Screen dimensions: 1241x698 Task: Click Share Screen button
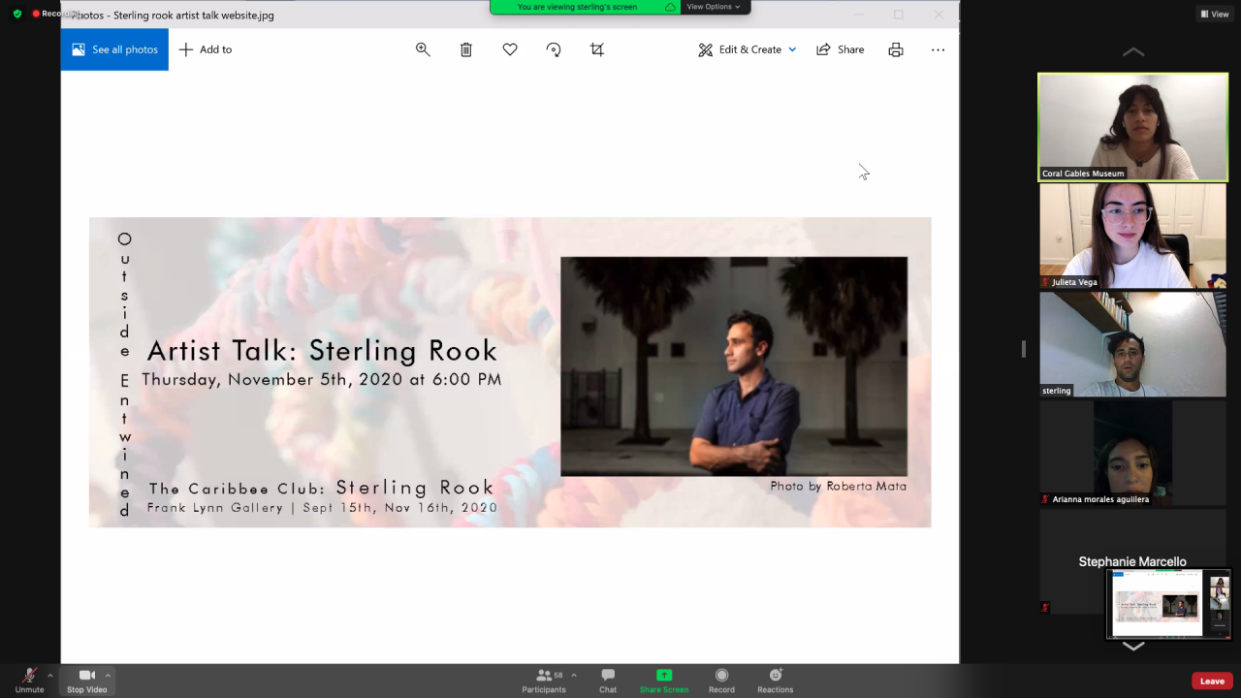[664, 680]
